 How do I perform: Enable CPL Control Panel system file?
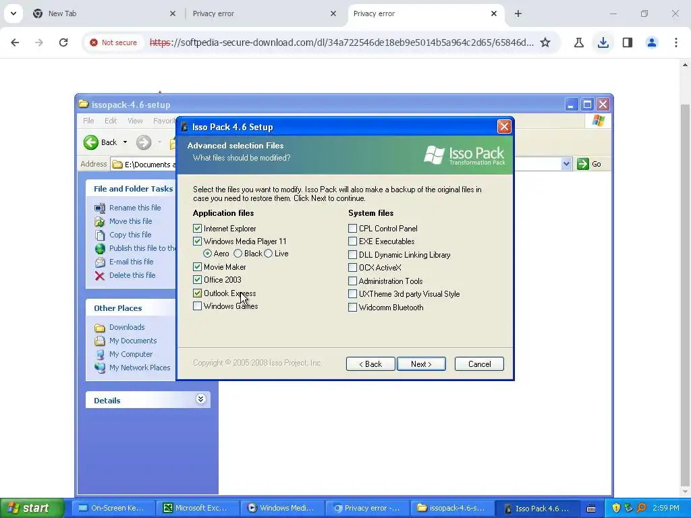coord(352,229)
